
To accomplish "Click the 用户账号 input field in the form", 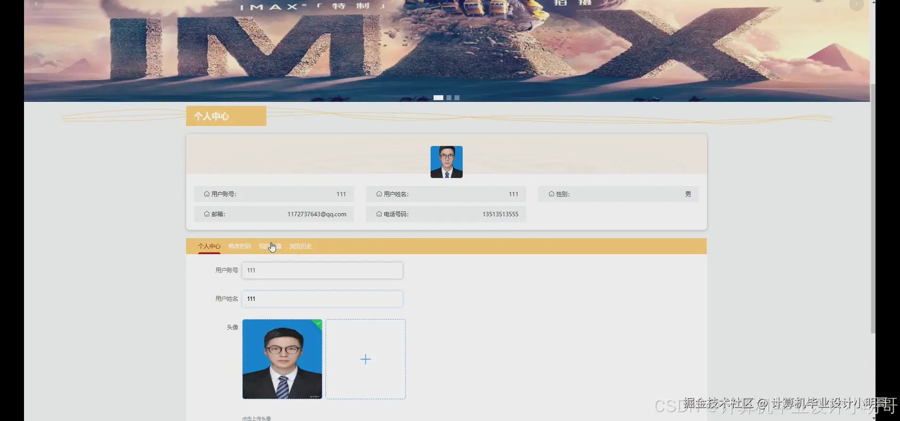I will click(x=322, y=270).
